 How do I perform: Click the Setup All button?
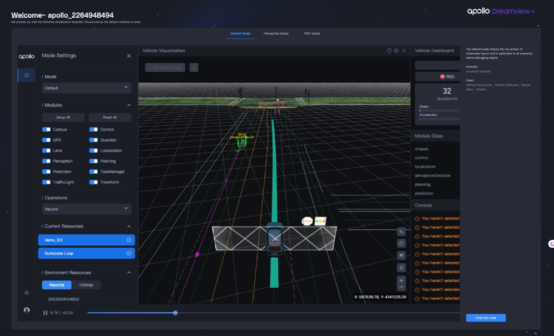coord(63,118)
